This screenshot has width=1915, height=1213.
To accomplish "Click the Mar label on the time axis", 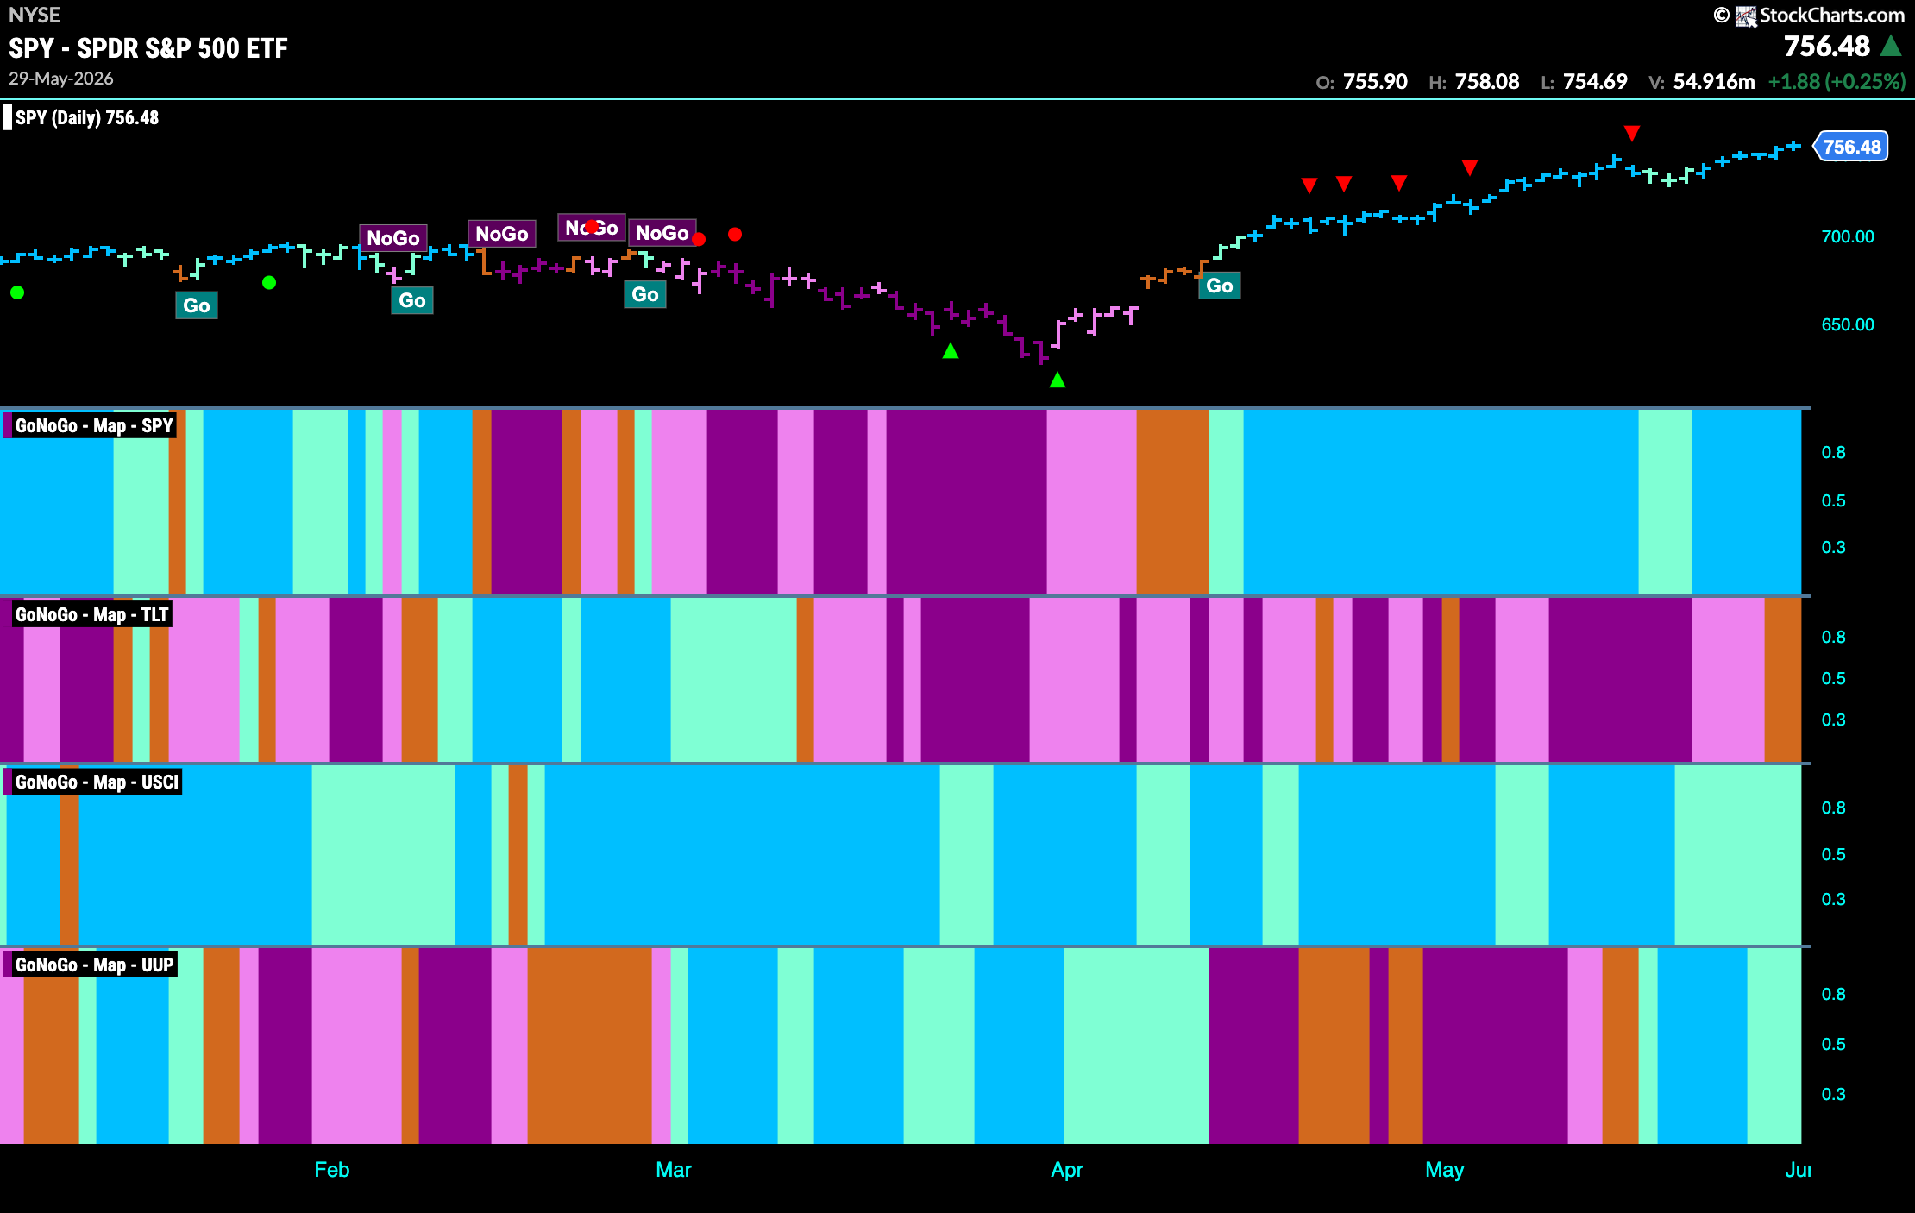I will coord(674,1170).
